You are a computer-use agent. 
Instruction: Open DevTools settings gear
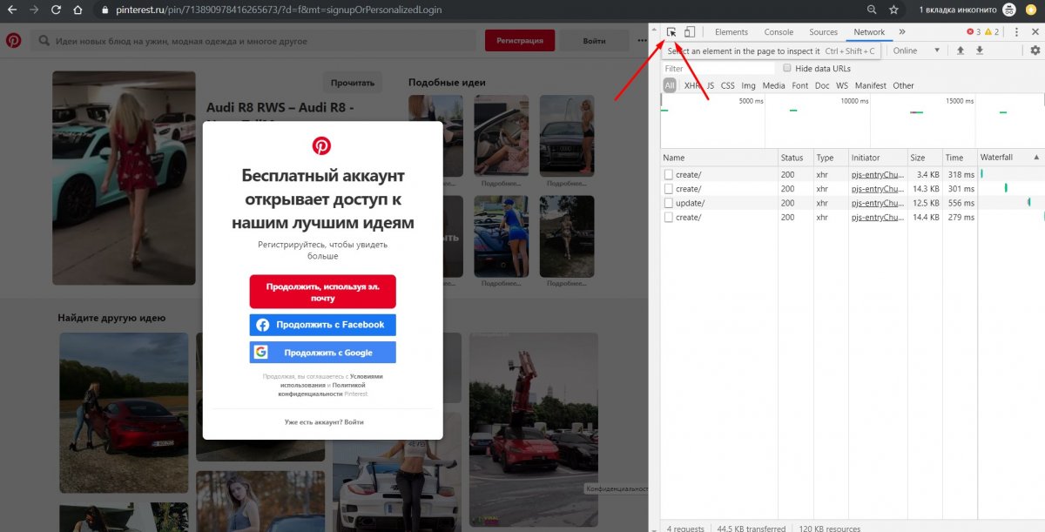(x=1035, y=51)
